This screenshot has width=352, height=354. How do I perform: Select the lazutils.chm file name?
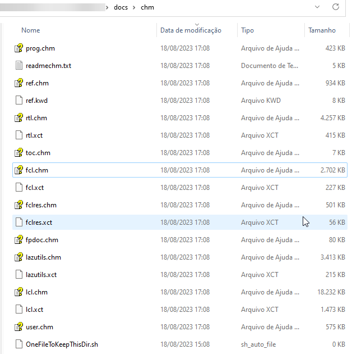[43, 257]
